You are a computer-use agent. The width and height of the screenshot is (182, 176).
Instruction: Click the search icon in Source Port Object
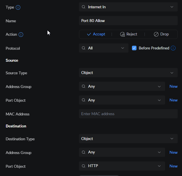coord(84,100)
